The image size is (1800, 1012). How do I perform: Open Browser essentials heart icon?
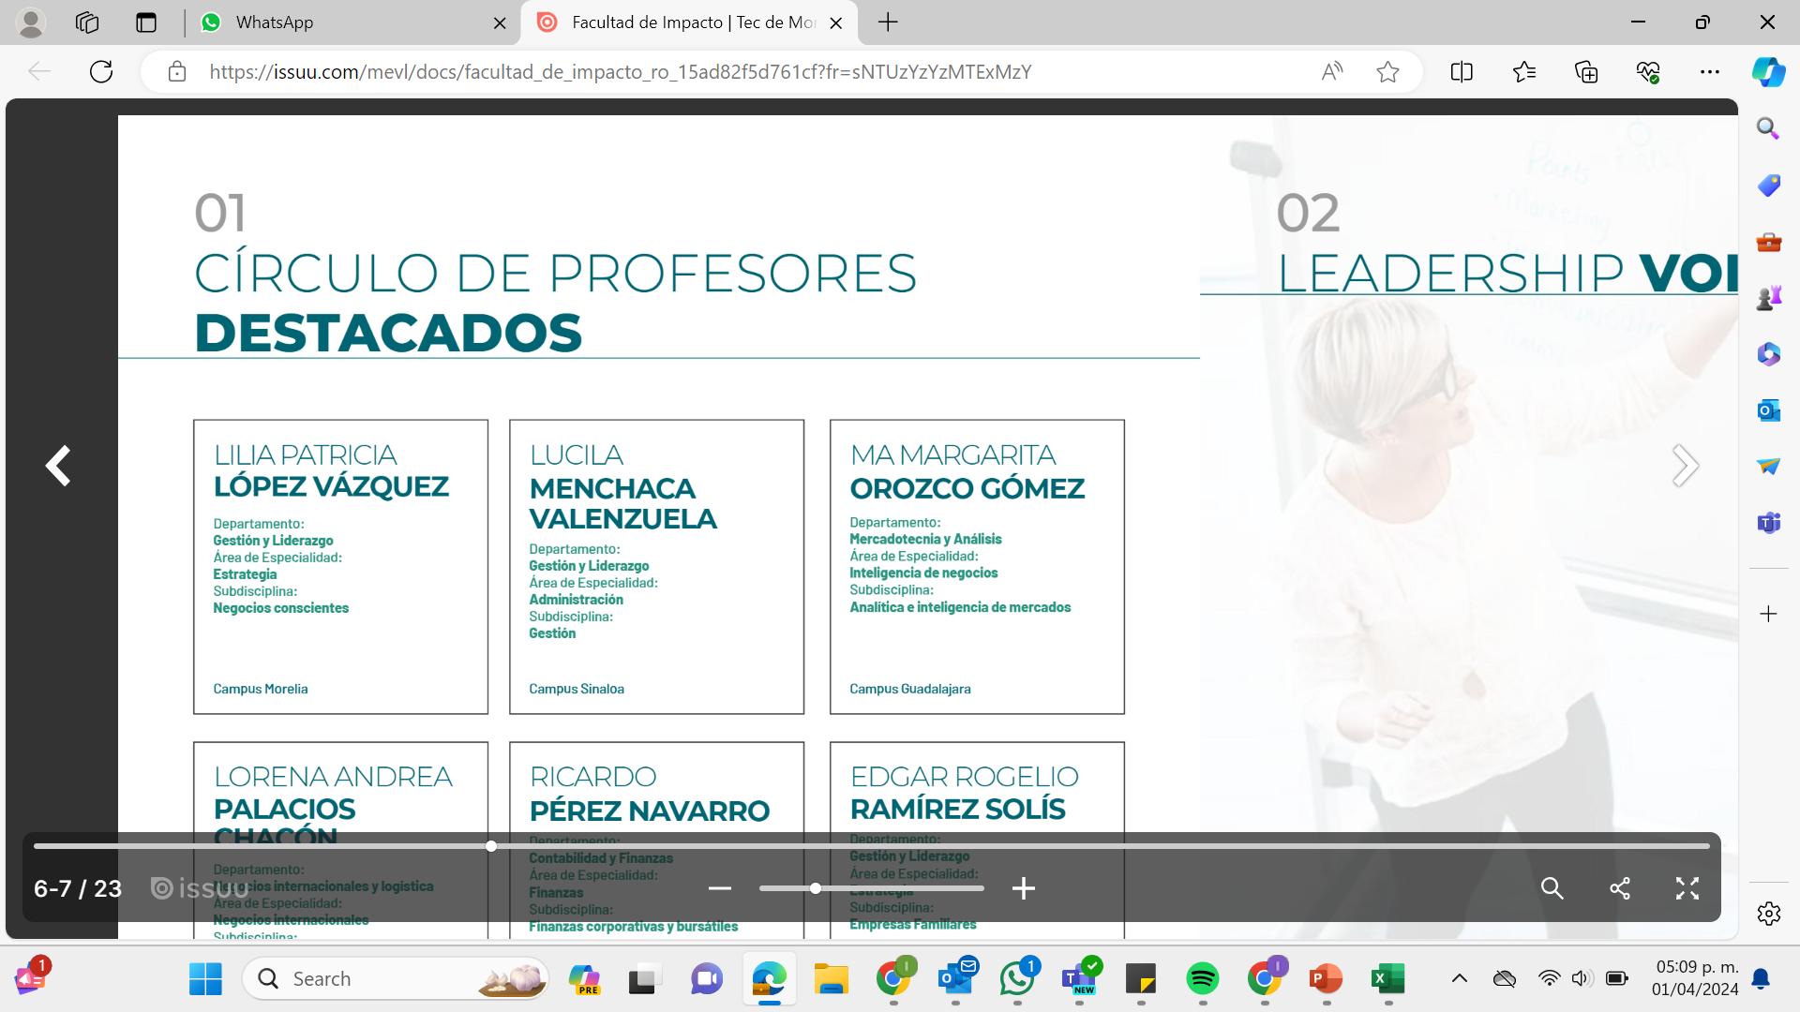[x=1648, y=72]
